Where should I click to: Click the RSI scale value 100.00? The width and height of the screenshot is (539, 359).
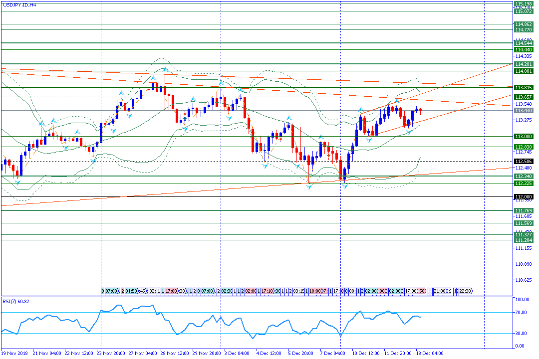pyautogui.click(x=523, y=300)
